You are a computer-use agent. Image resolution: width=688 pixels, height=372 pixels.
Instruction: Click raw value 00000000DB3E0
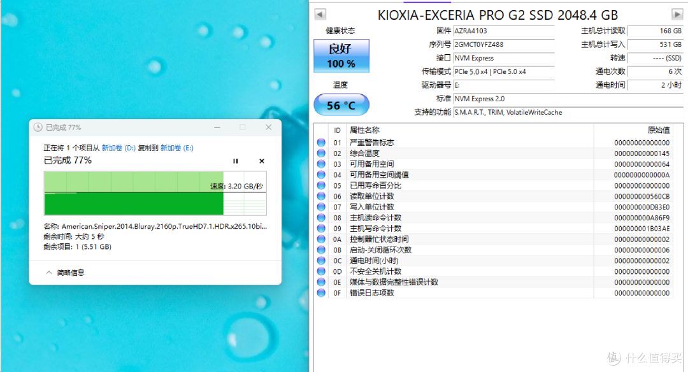[x=642, y=207]
